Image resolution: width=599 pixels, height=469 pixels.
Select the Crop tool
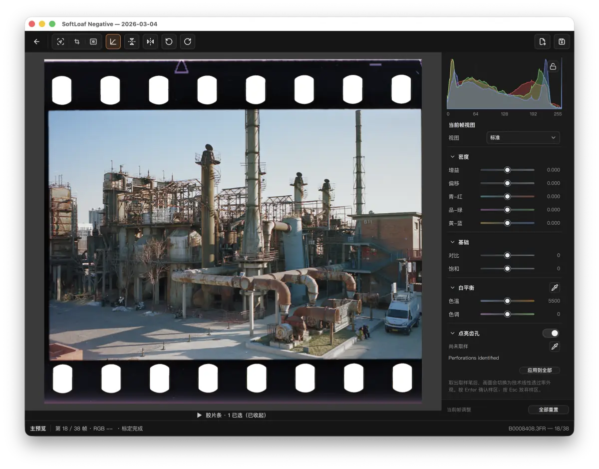point(77,41)
